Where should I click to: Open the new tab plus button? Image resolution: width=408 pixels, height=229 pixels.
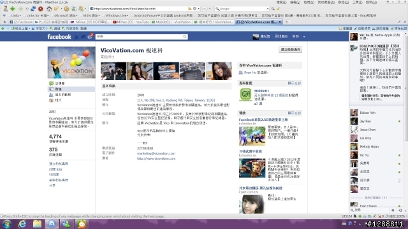[286, 22]
